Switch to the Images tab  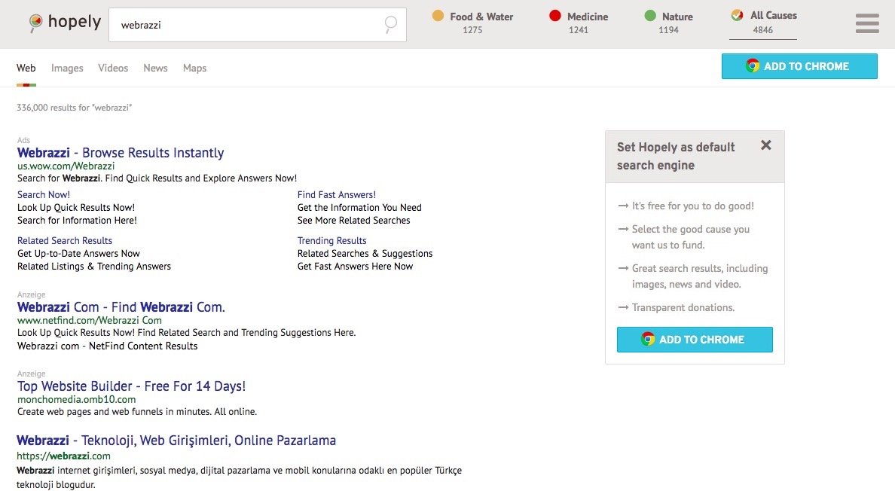67,68
